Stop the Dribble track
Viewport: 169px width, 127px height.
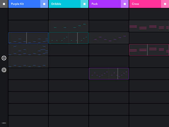click(x=84, y=4)
